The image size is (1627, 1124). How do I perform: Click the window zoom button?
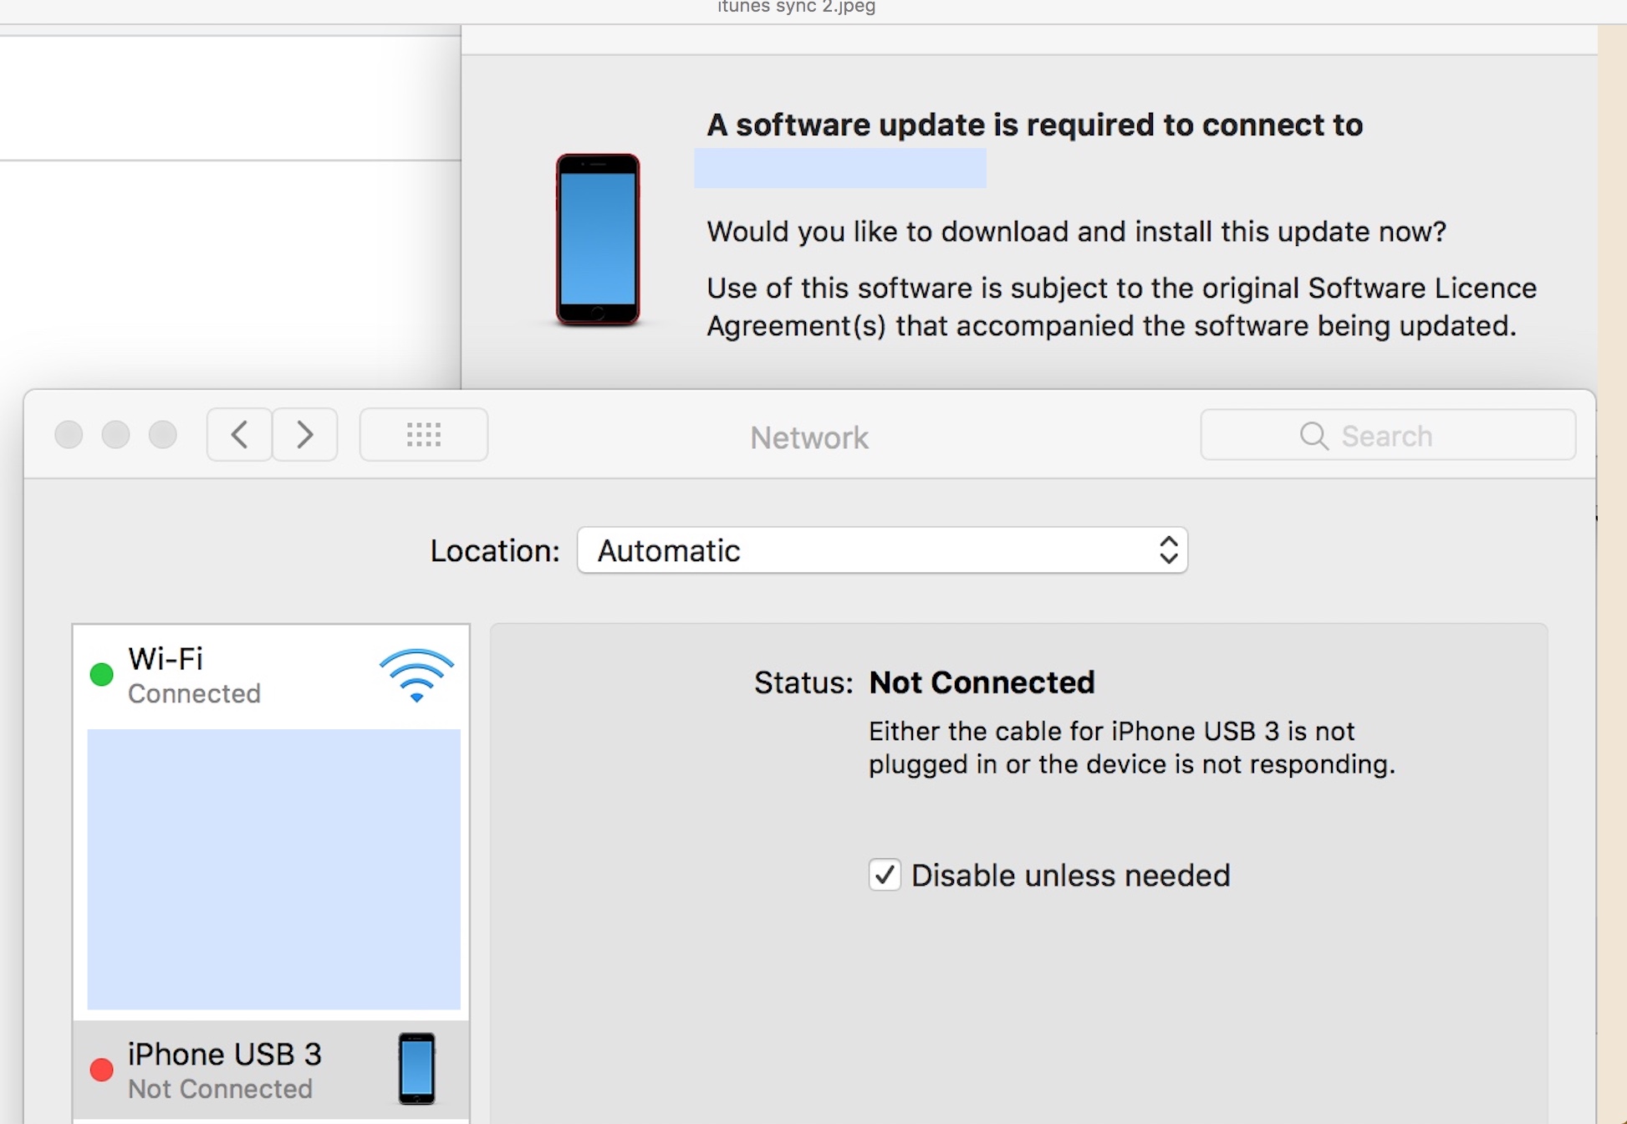(x=163, y=435)
